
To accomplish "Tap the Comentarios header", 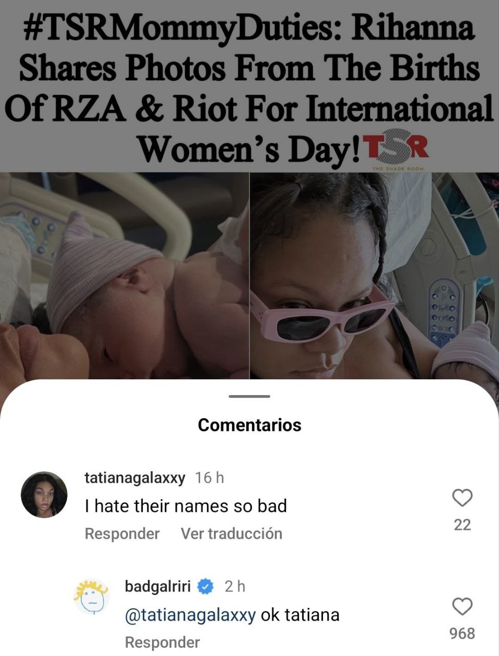I will tap(249, 425).
